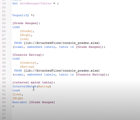Click line number 38 in the gutter
This screenshot has width=140, height=120.
4,79
